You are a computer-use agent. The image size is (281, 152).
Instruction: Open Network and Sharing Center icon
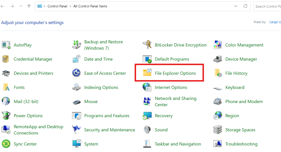point(147,101)
